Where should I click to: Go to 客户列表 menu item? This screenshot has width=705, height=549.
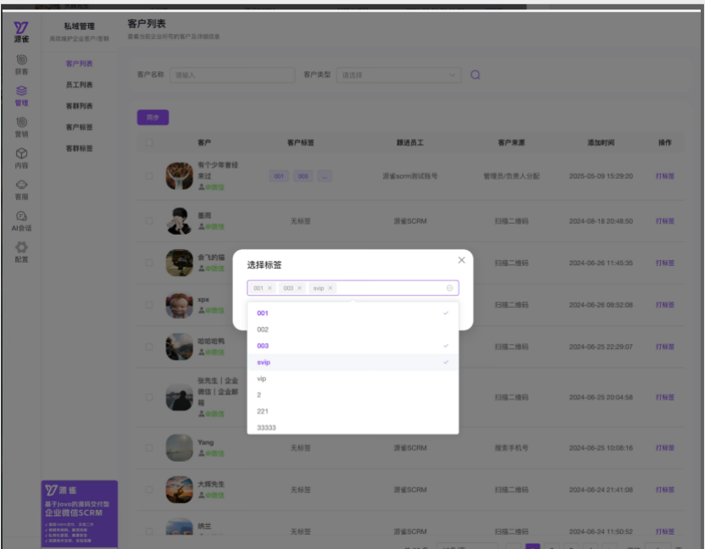pyautogui.click(x=79, y=64)
